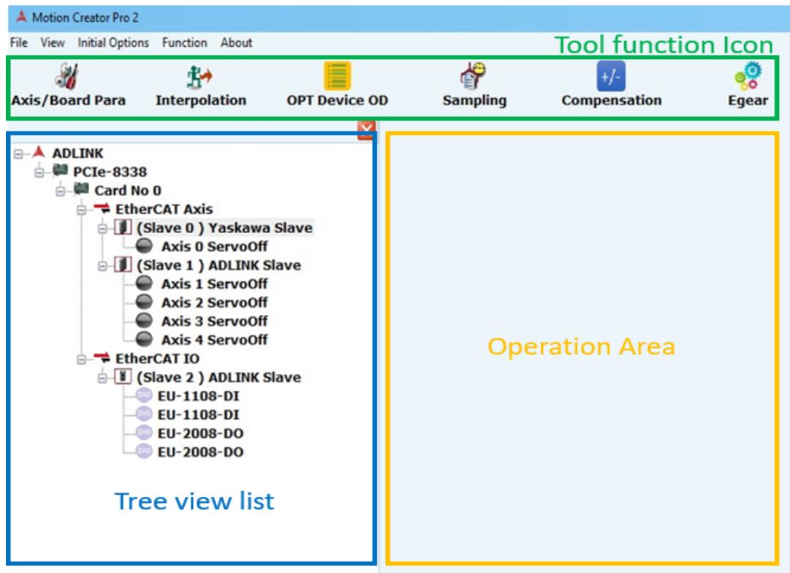Open the File menu

pyautogui.click(x=19, y=43)
